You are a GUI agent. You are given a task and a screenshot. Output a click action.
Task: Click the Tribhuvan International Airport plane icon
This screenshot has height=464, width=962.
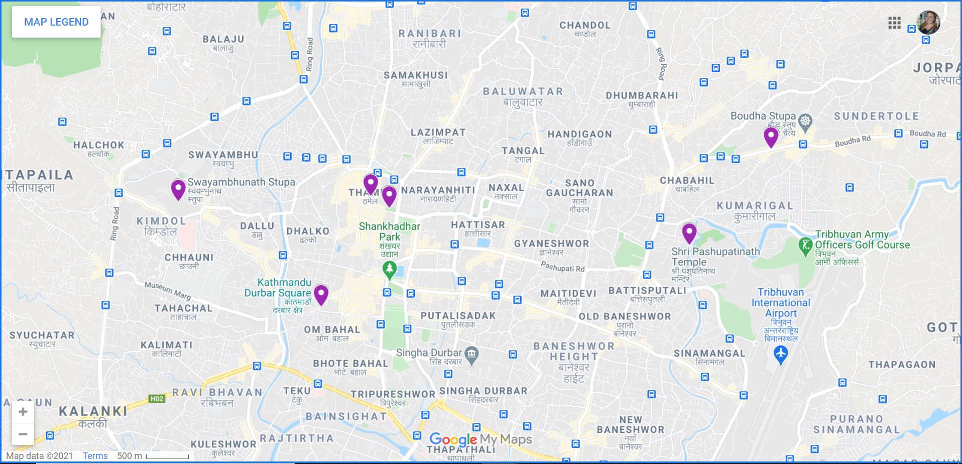pyautogui.click(x=780, y=355)
